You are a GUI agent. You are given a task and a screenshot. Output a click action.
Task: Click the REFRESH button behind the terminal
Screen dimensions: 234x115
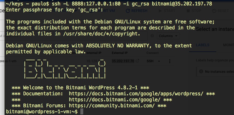coord(136,11)
